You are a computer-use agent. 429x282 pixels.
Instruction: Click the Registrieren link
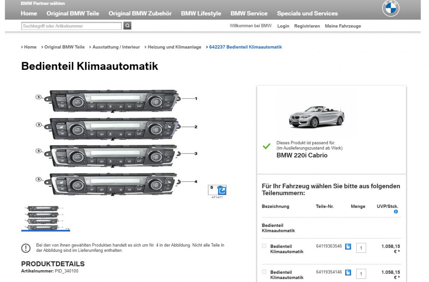tap(307, 26)
